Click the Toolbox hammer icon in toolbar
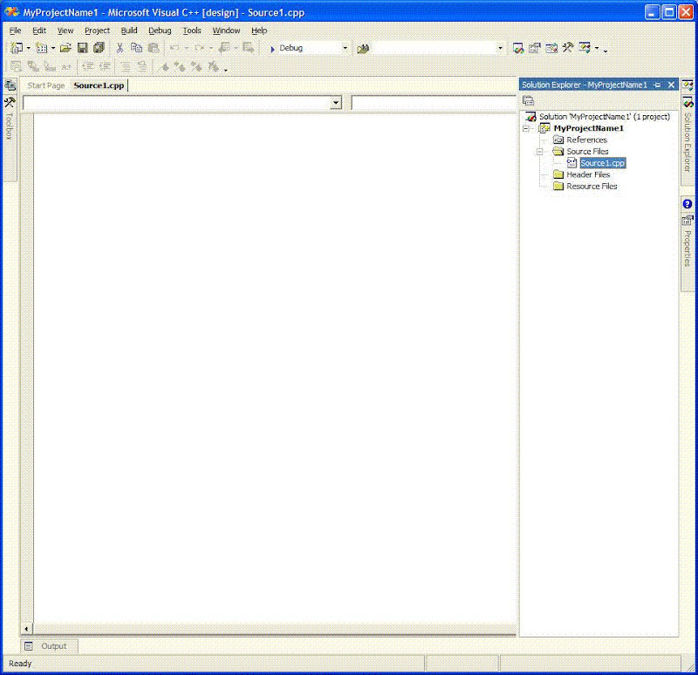The height and width of the screenshot is (675, 698). (x=568, y=48)
